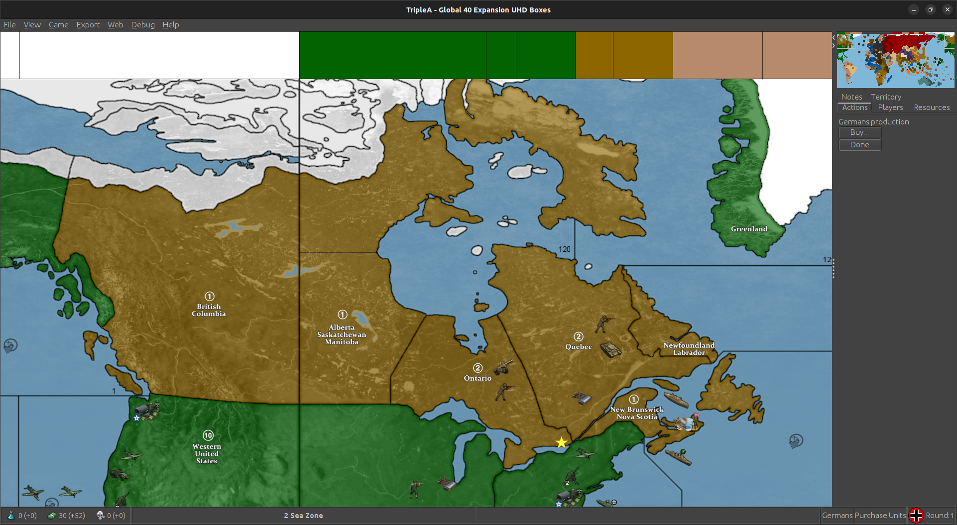
Task: Click the Buy... button
Action: point(860,132)
